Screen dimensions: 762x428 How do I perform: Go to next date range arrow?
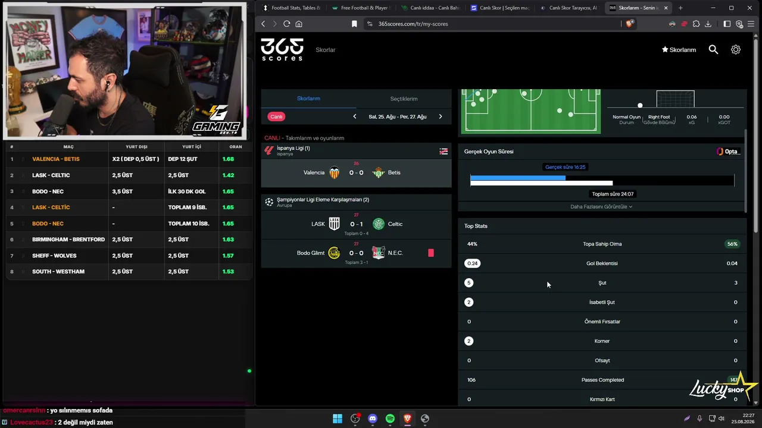[441, 117]
